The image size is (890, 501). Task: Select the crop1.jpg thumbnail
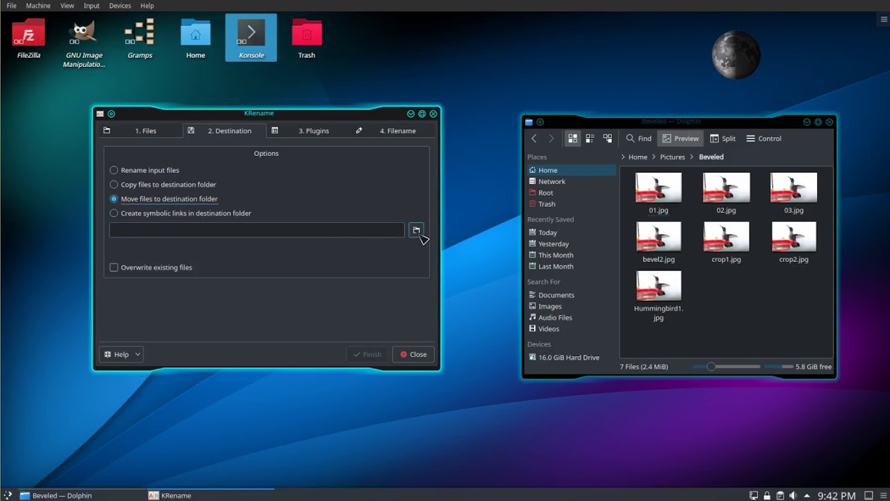click(726, 237)
